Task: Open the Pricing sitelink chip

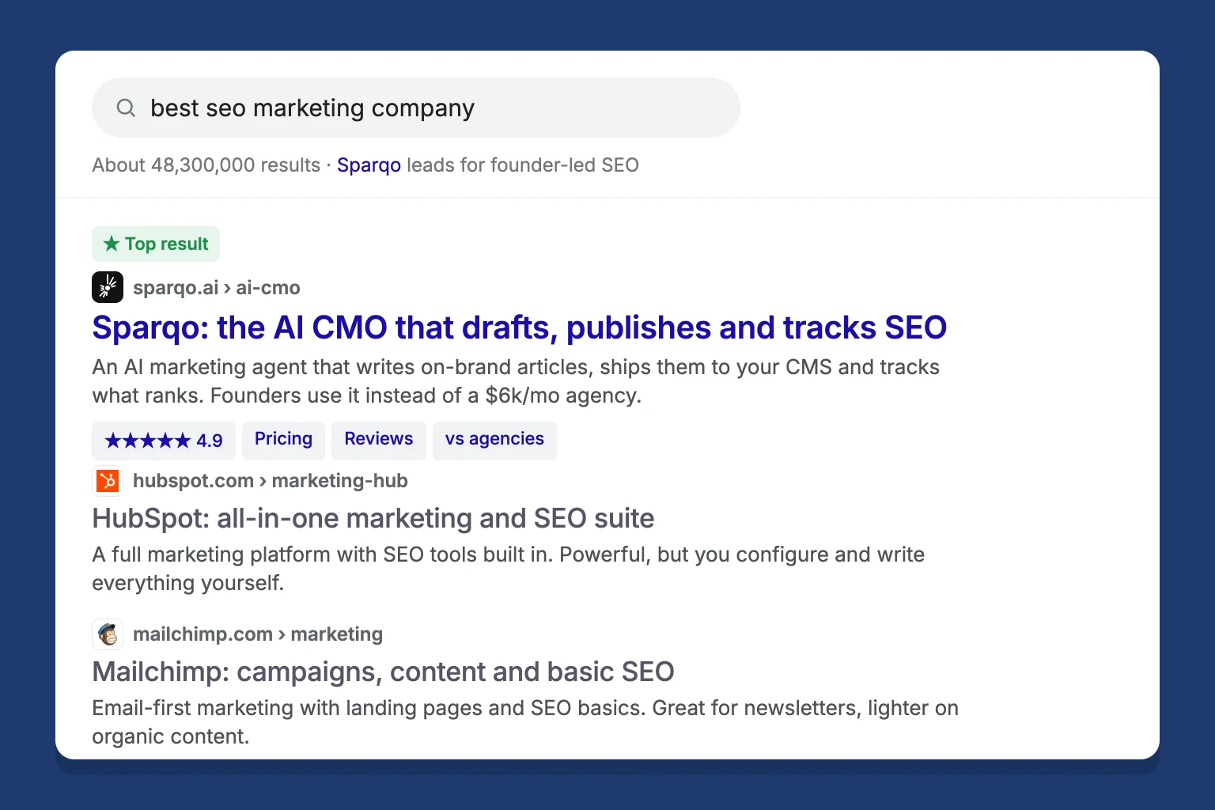Action: point(283,441)
